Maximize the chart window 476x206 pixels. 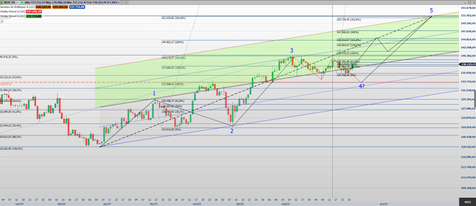(470, 3)
